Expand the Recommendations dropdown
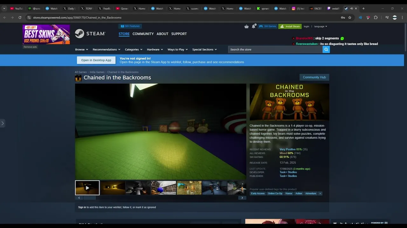Viewport: 407px width, 228px height. click(x=106, y=49)
